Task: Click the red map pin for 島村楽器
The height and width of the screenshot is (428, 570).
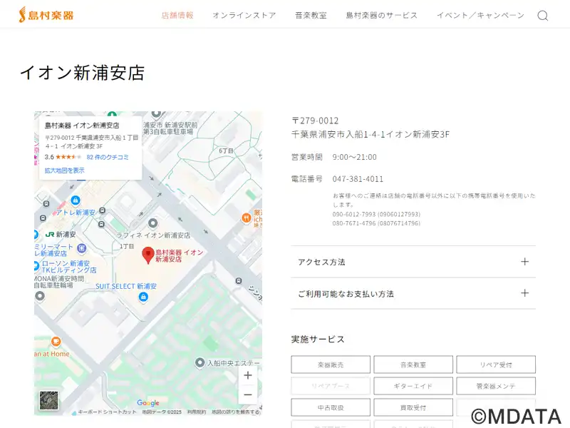Action: tap(148, 255)
